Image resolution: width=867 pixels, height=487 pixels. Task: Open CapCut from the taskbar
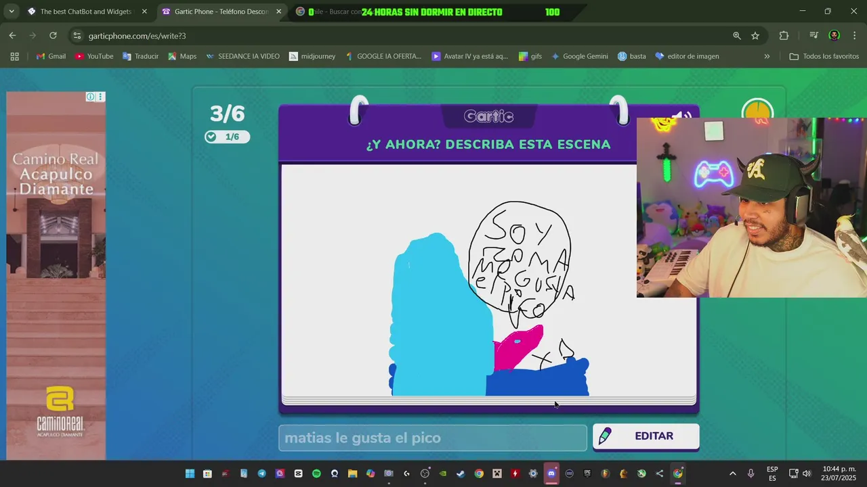(x=298, y=473)
